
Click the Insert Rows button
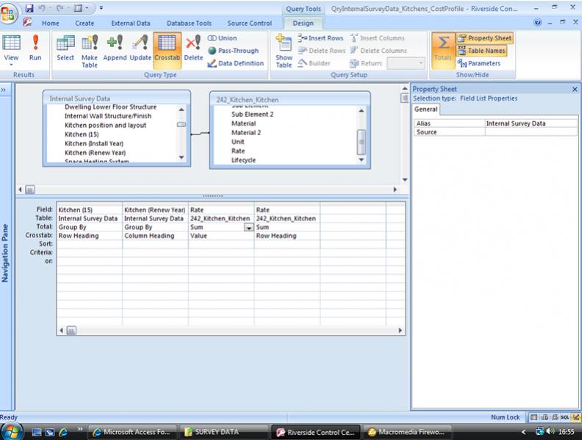click(x=320, y=38)
